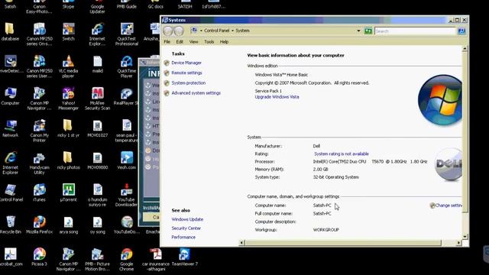The height and width of the screenshot is (275, 489).
Task: Open Performance link under See also
Action: [x=183, y=238]
